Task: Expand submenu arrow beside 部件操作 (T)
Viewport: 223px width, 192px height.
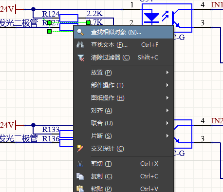Action: click(x=167, y=85)
